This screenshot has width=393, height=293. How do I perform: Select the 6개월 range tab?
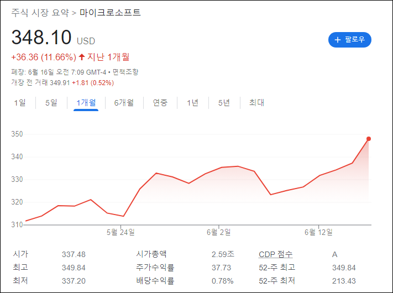tap(124, 102)
